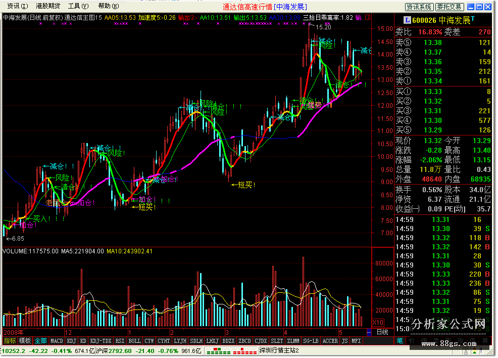The image size is (498, 358).
Task: Switch to the MFI indicator
Action: pos(357,341)
